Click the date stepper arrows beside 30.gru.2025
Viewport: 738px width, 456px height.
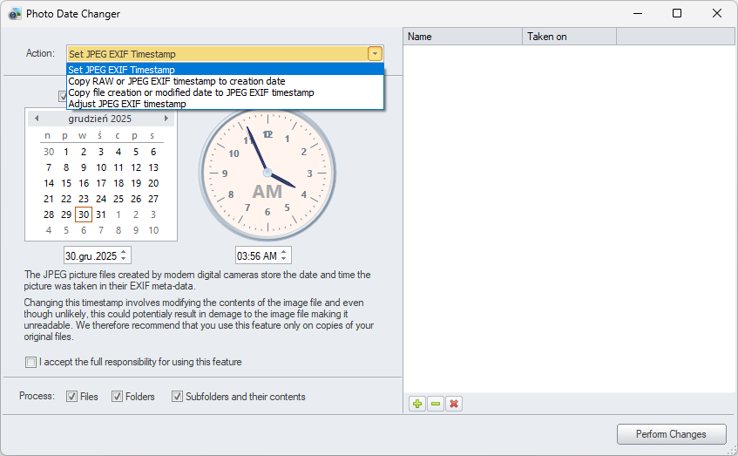(124, 255)
